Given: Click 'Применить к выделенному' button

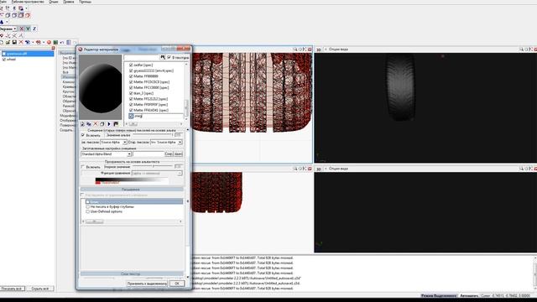Looking at the screenshot, I should pos(147,284).
